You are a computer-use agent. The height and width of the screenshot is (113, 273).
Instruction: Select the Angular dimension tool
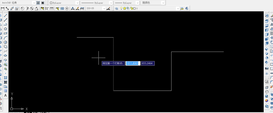point(36,8)
